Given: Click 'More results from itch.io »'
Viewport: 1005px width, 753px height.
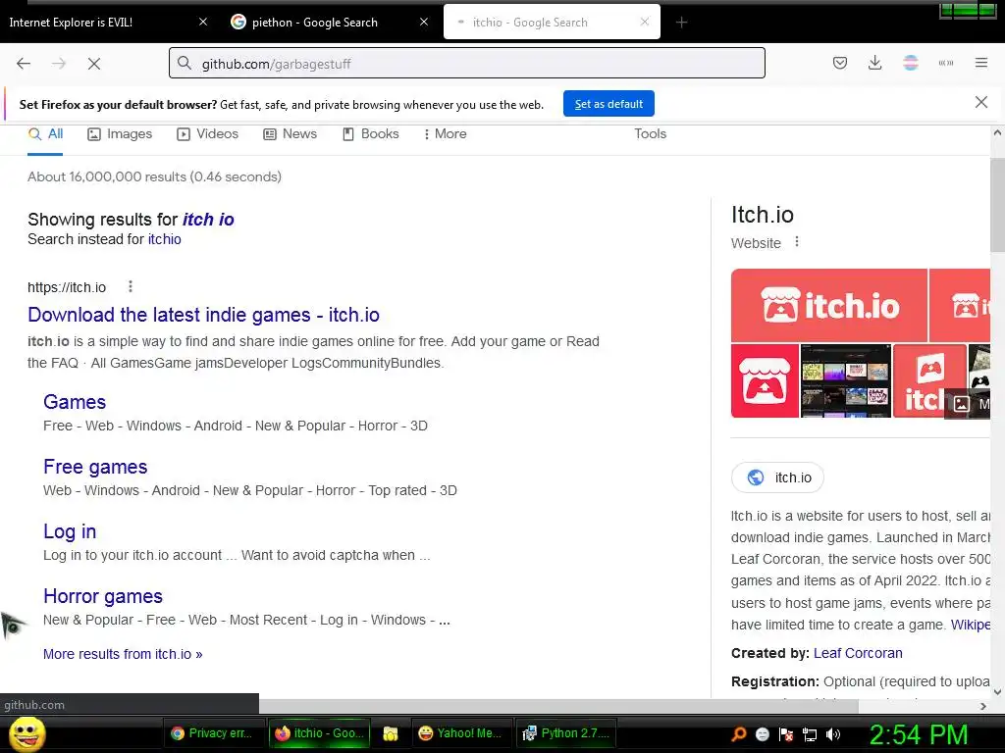Looking at the screenshot, I should click(123, 654).
